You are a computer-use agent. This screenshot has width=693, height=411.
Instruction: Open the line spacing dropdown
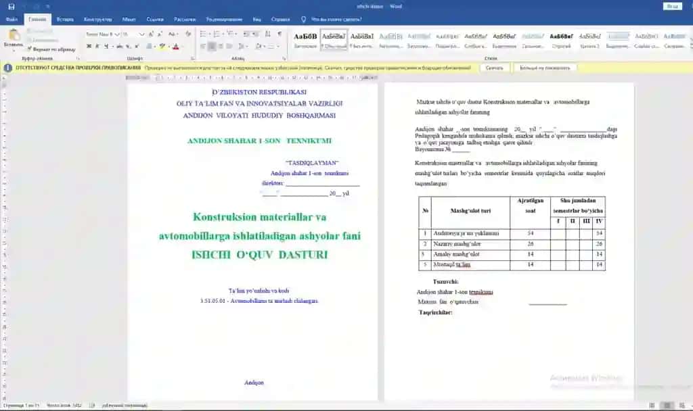click(x=242, y=46)
